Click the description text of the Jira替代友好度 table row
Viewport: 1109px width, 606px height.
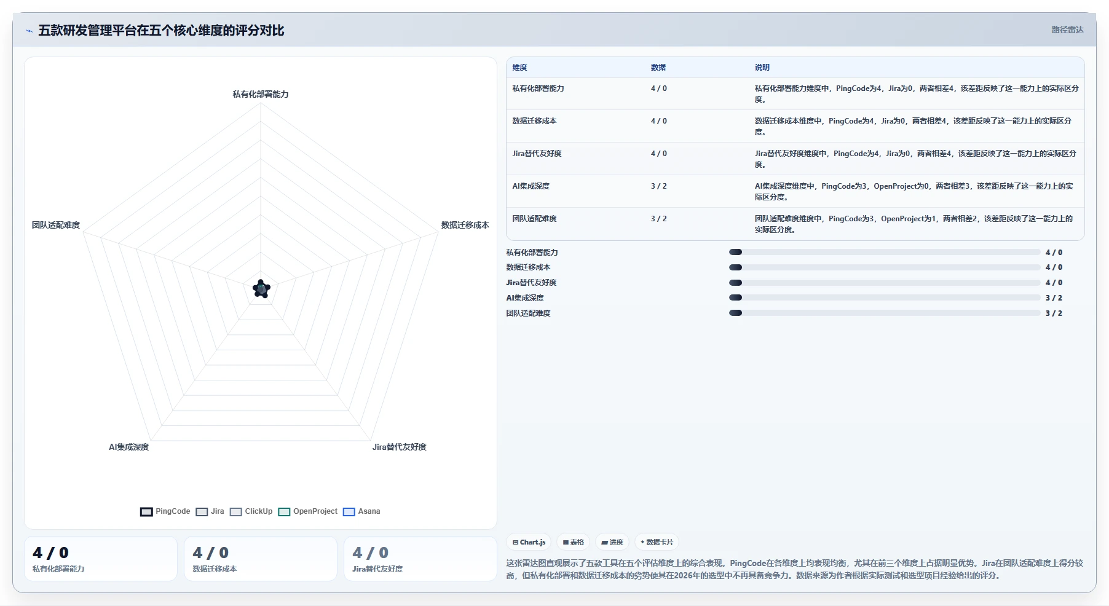tap(915, 159)
